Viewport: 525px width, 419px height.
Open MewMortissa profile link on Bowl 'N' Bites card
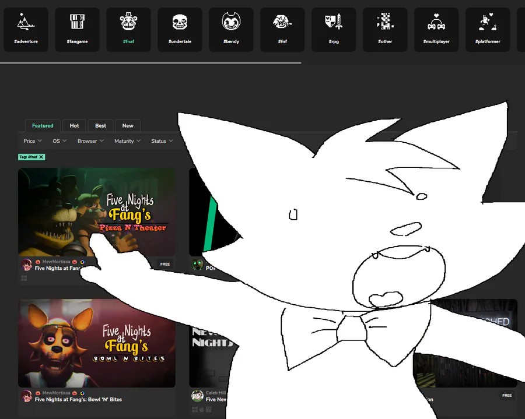[x=56, y=393]
